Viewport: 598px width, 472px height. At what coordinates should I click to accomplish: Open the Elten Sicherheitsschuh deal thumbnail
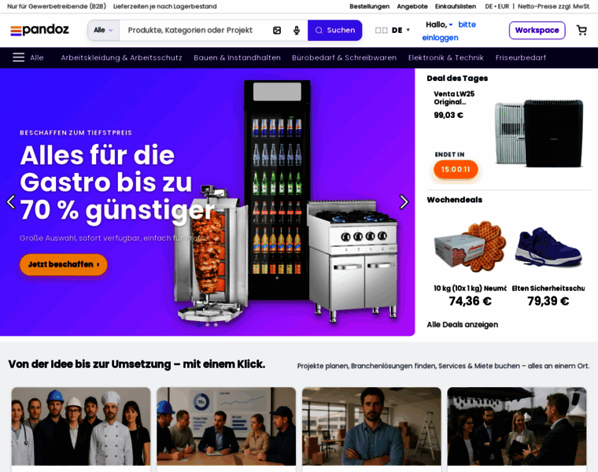(548, 247)
